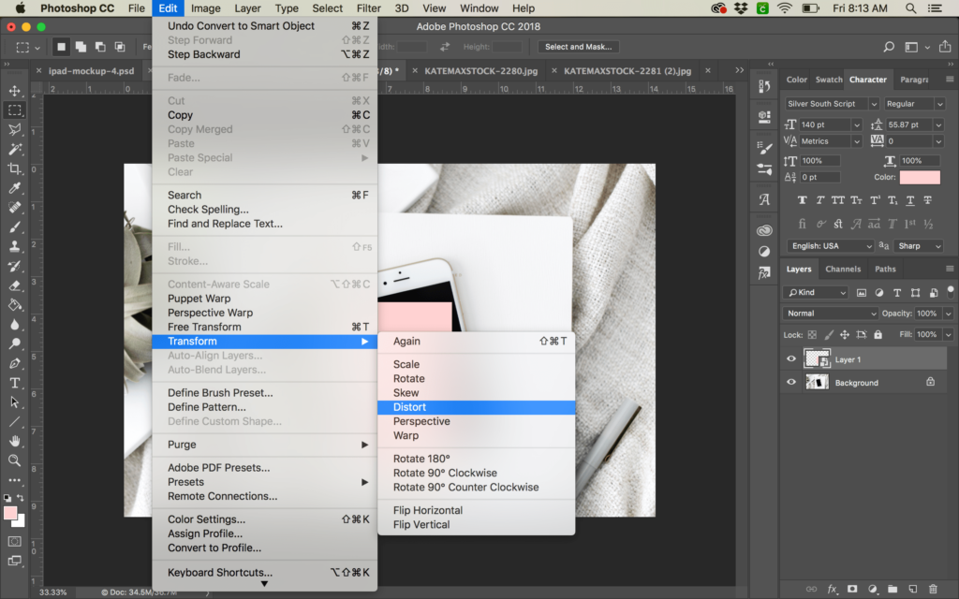The width and height of the screenshot is (959, 599).
Task: Choose Distort from Transform submenu
Action: (x=477, y=407)
